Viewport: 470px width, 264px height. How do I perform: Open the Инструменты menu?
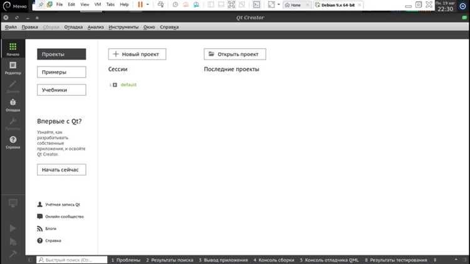point(123,27)
